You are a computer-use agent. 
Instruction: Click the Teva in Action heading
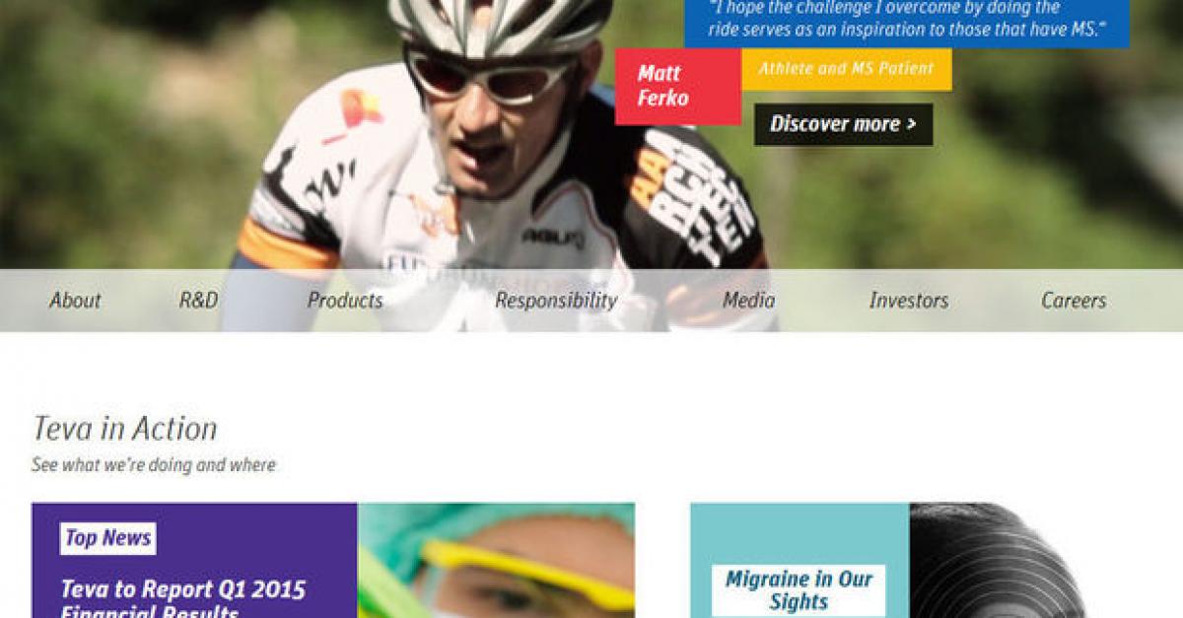tap(124, 429)
